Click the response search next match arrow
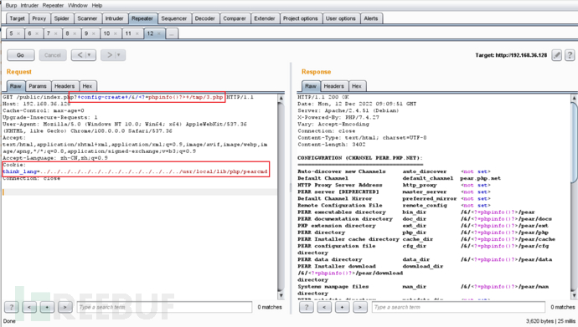 pyautogui.click(x=359, y=307)
